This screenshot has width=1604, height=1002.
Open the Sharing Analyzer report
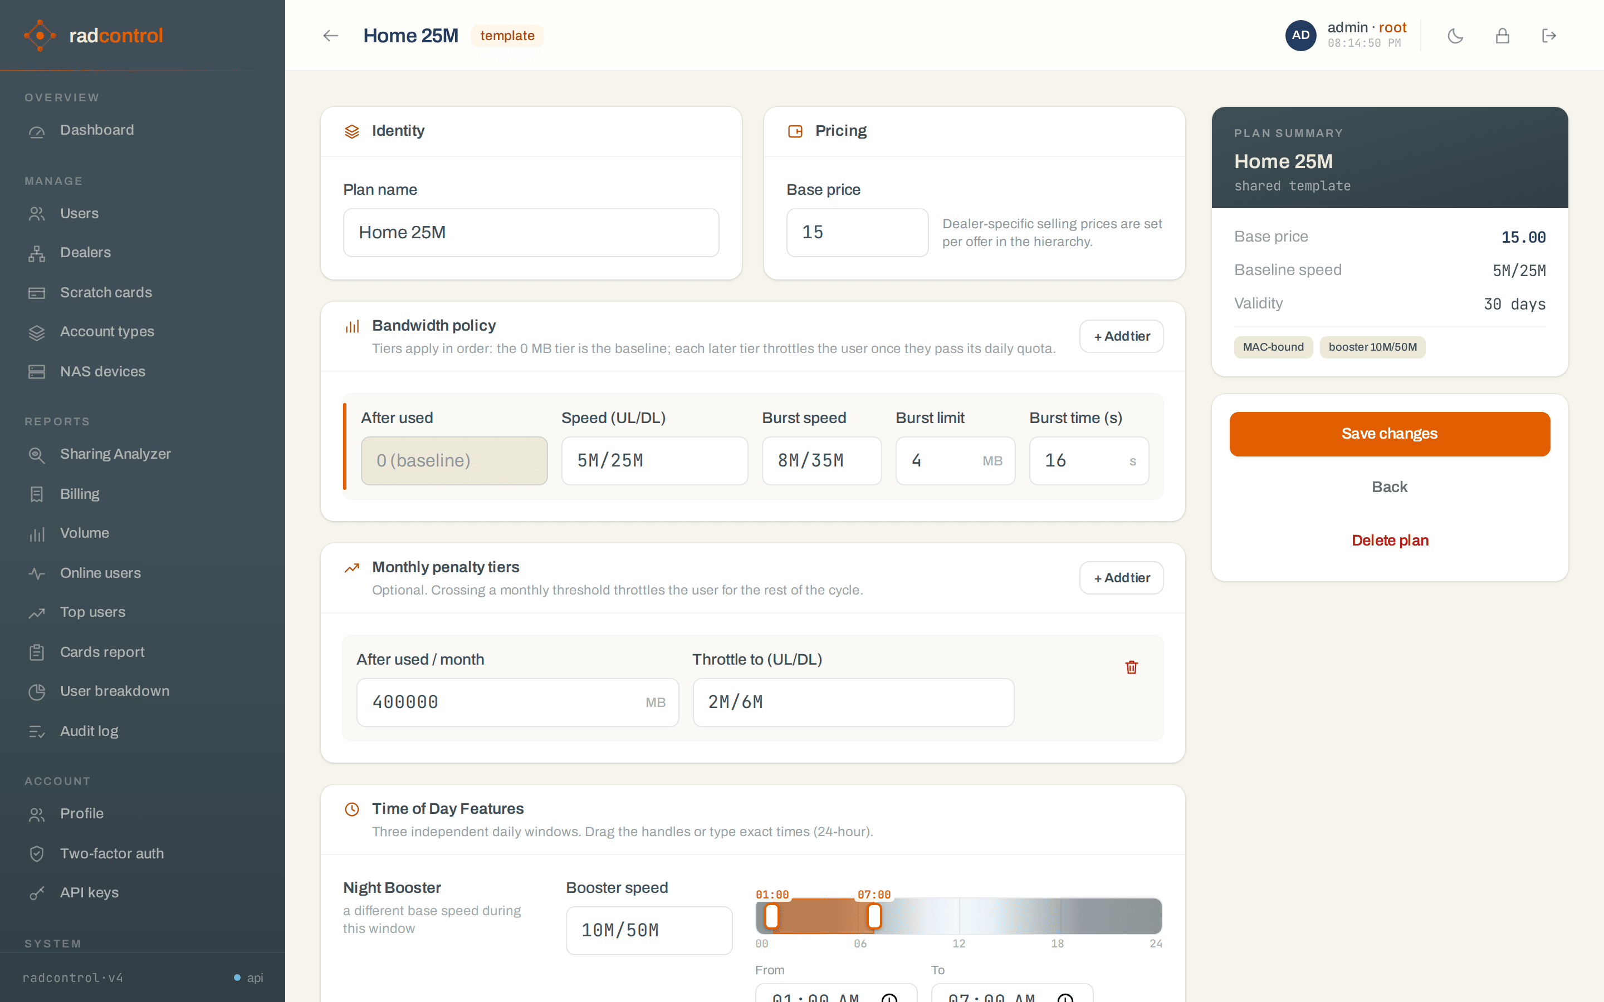click(x=143, y=454)
